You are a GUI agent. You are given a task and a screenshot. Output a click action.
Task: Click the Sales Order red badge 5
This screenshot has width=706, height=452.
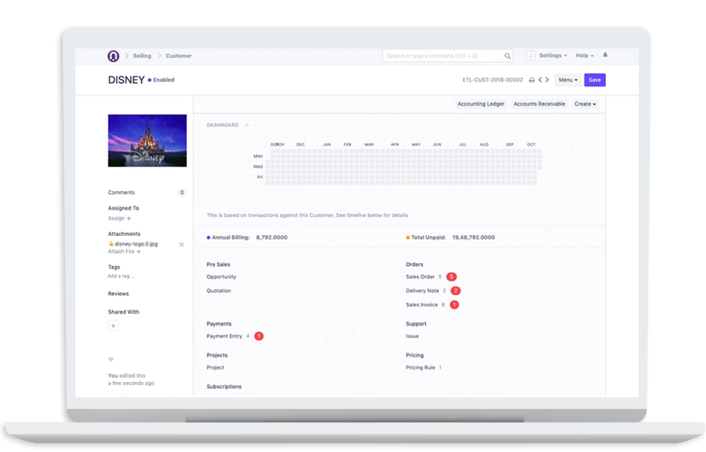click(x=451, y=277)
